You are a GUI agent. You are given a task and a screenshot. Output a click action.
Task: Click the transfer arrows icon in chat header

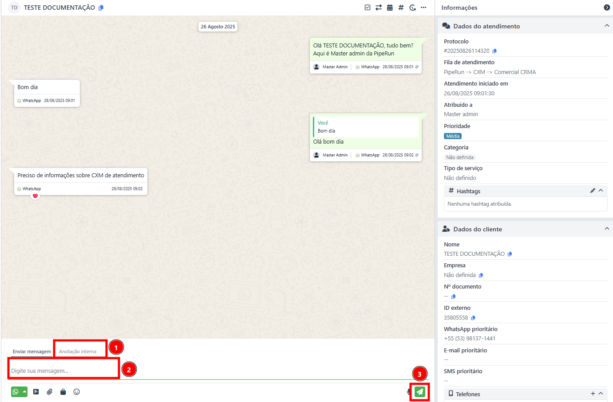point(379,8)
